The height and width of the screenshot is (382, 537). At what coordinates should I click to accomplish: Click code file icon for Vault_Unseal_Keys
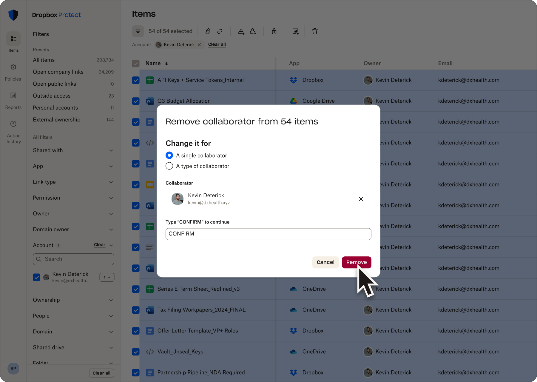point(150,352)
